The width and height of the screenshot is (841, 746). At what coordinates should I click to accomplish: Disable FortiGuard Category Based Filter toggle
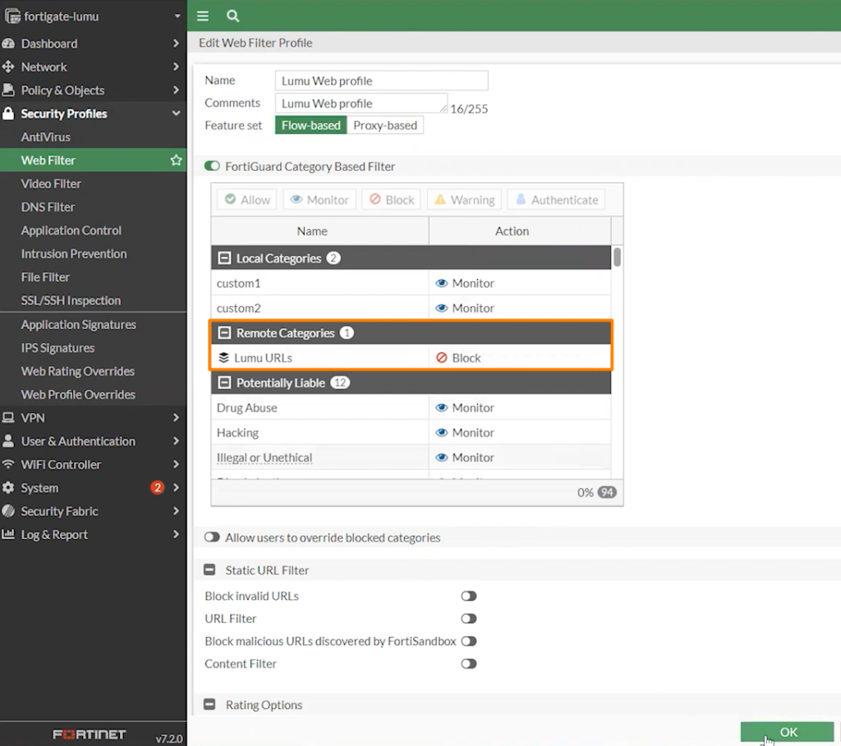[x=212, y=167]
